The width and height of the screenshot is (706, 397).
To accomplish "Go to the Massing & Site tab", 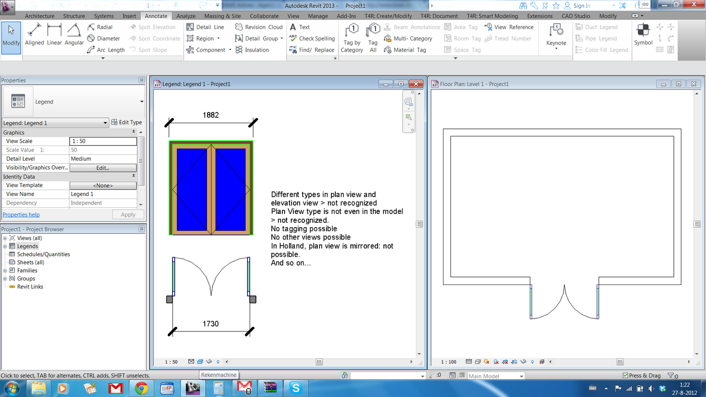I will (x=223, y=16).
